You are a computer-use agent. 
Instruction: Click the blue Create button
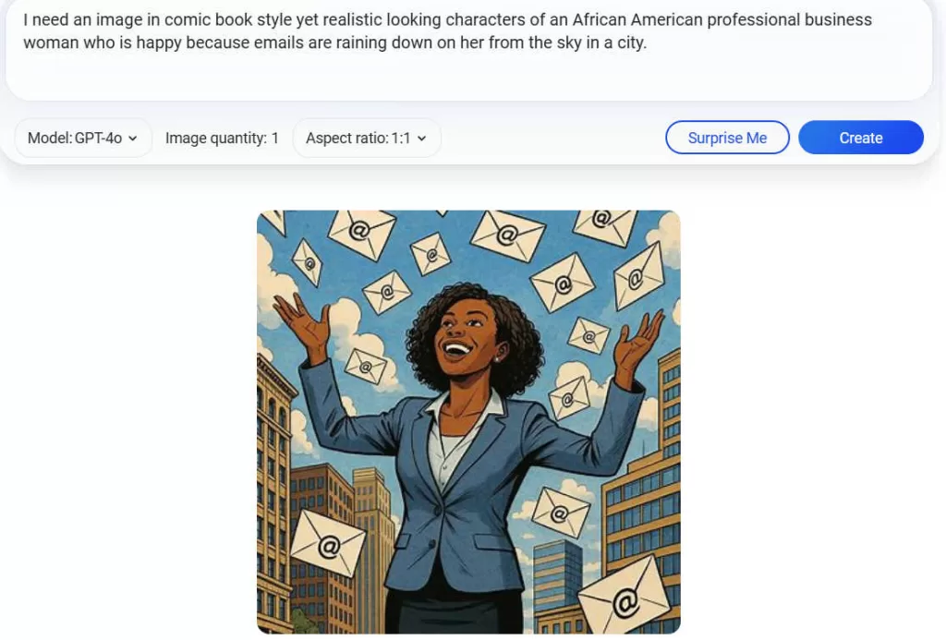(860, 138)
